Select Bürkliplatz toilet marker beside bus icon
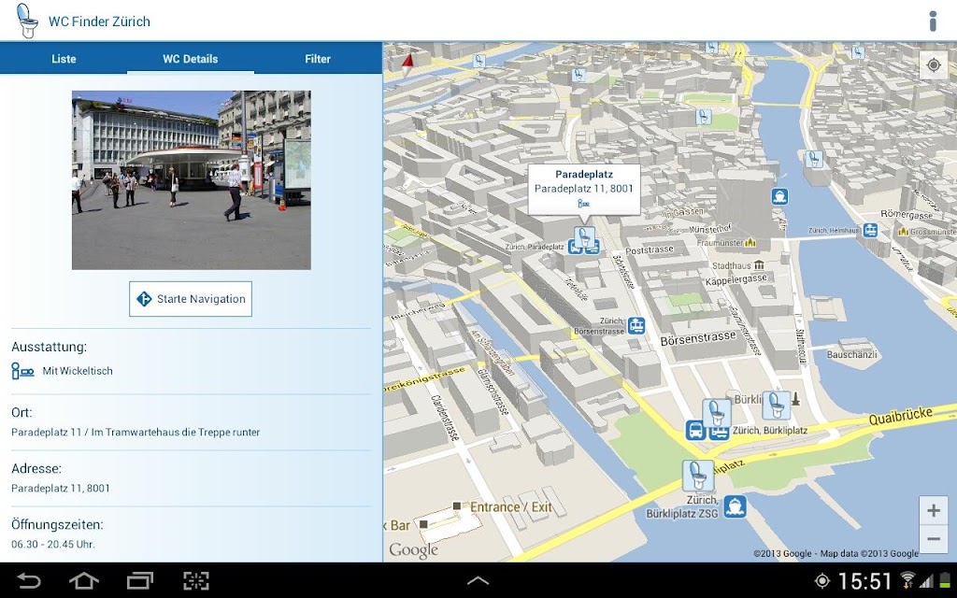The height and width of the screenshot is (598, 957). [x=717, y=413]
